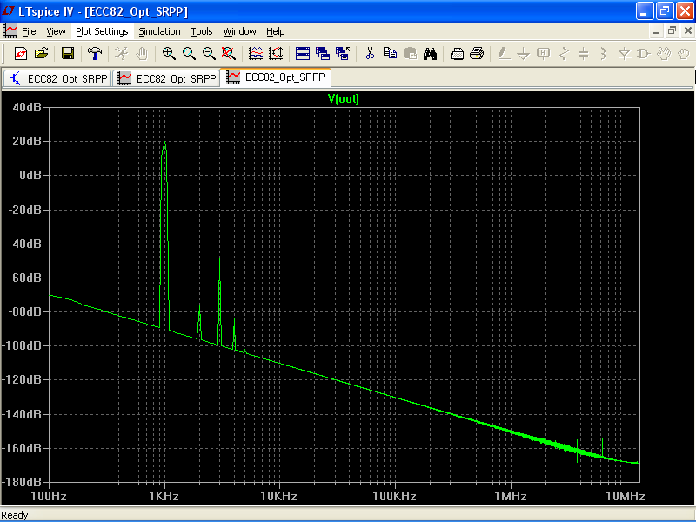This screenshot has width=696, height=522.
Task: Click the Autorange axes icon
Action: pyautogui.click(x=276, y=54)
